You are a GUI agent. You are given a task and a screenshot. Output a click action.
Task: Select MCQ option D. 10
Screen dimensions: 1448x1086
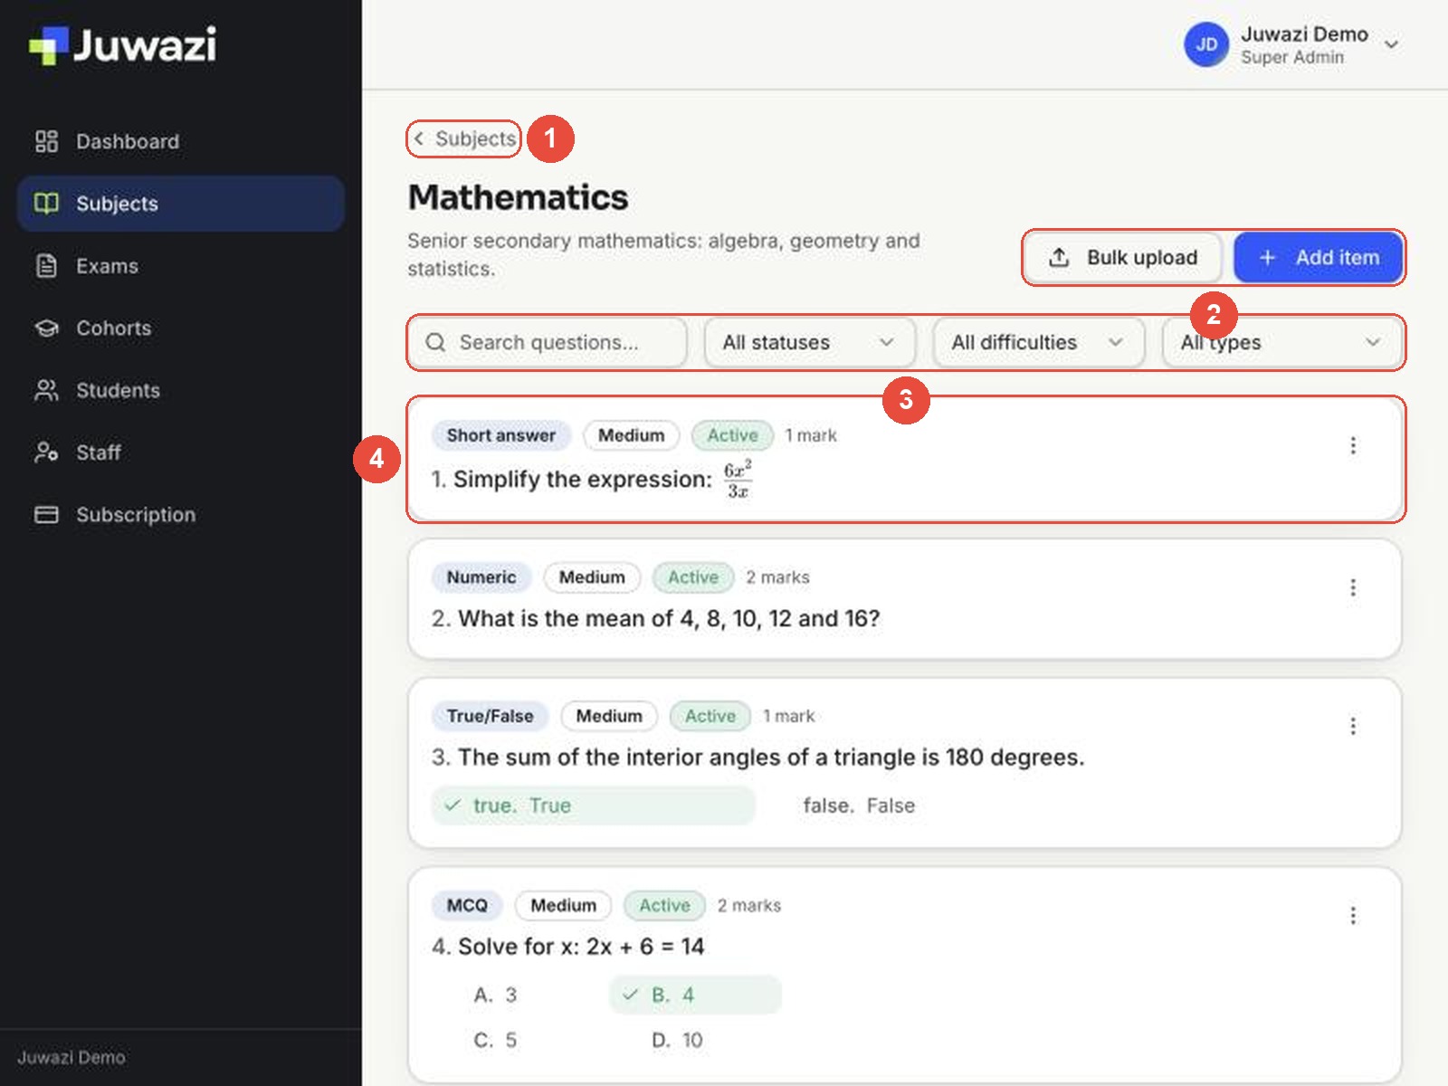tap(677, 1041)
